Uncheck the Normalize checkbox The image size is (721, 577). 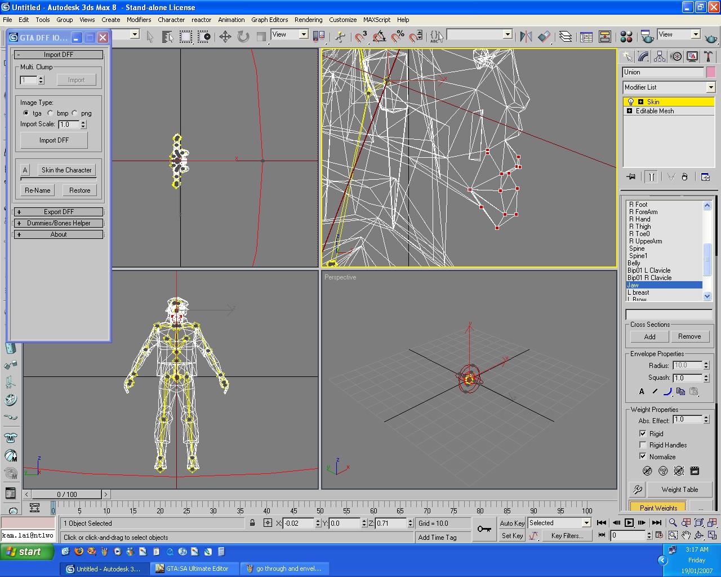[643, 456]
